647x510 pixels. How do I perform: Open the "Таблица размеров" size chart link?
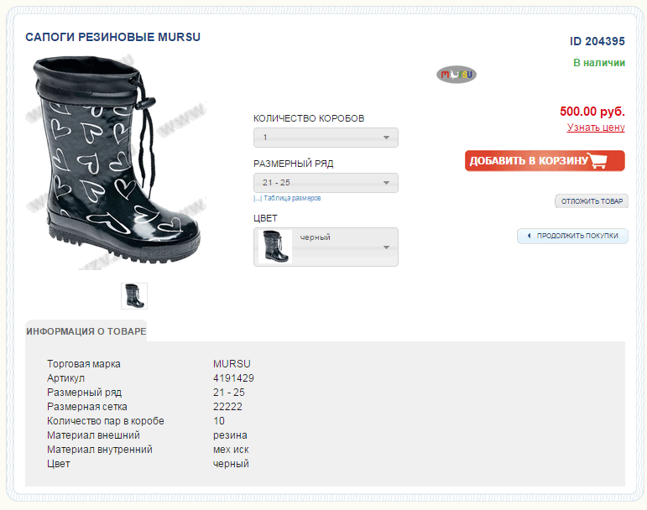(x=292, y=199)
